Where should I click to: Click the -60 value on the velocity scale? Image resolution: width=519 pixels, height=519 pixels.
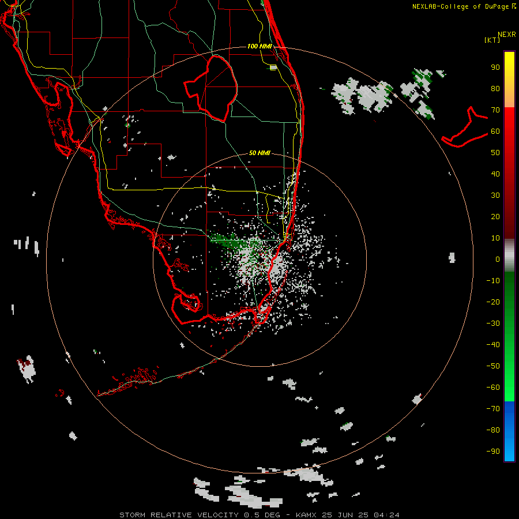[493, 388]
